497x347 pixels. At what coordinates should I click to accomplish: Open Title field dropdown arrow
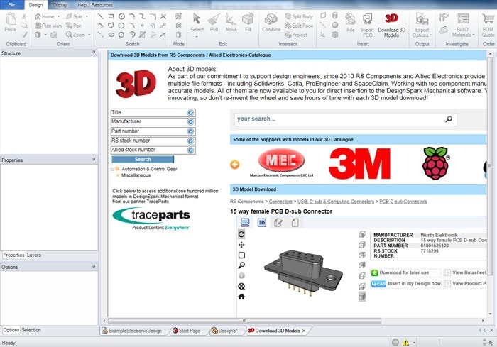(x=190, y=113)
